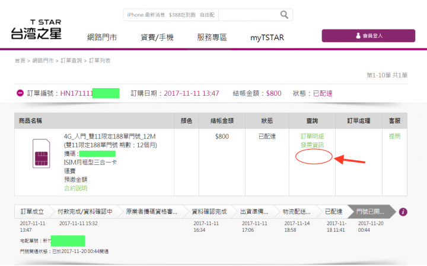Click the ISIM月租型三合一卡 text

click(90, 163)
